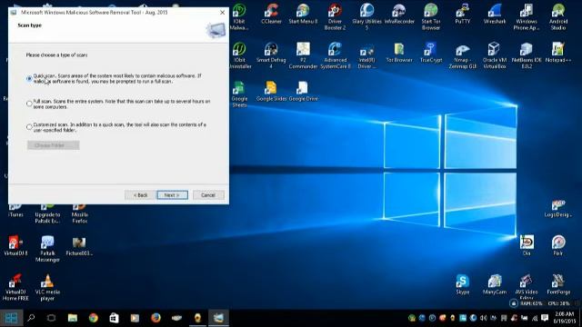Open Android Studio desktop icon
The image size is (582, 327).
click(x=558, y=17)
